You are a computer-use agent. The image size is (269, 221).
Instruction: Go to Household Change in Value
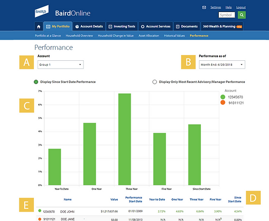coord(115,36)
